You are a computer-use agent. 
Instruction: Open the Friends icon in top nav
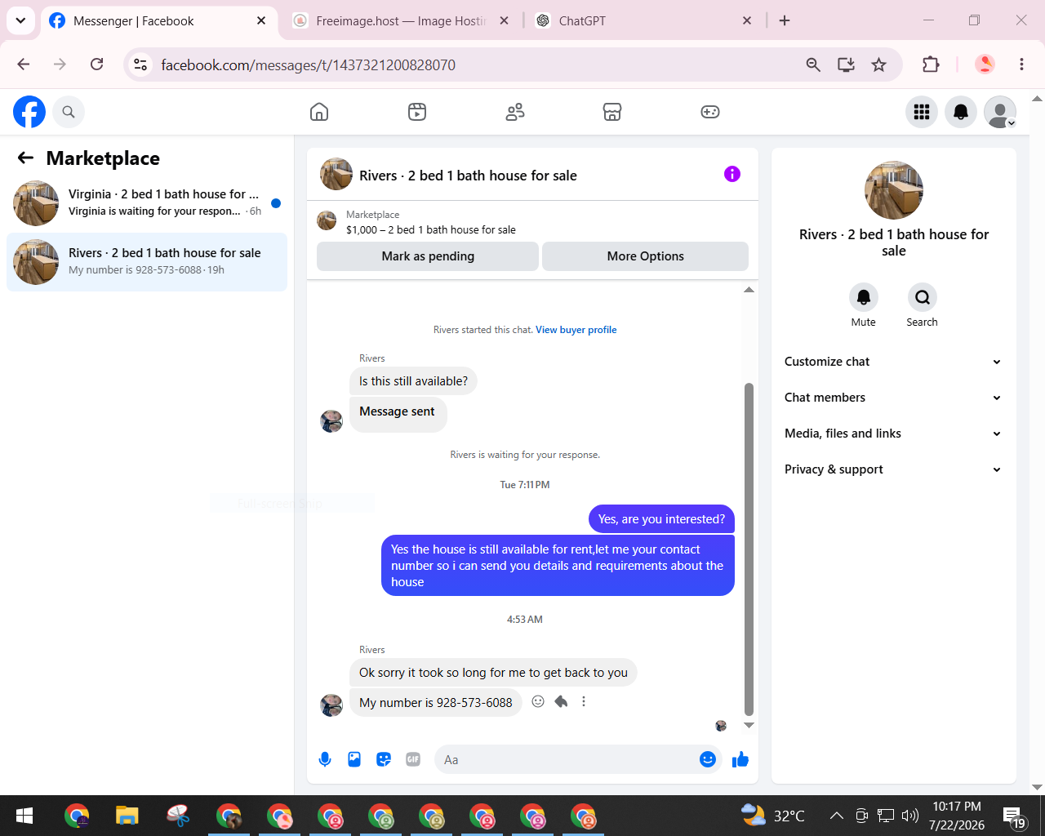click(x=515, y=112)
